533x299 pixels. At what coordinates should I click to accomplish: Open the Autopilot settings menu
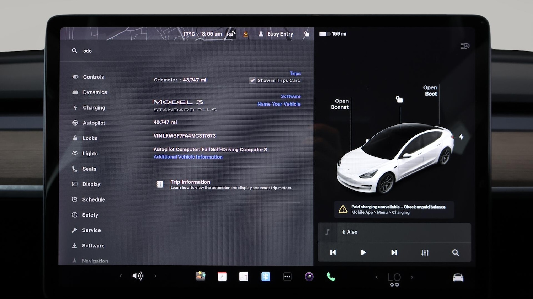[94, 123]
